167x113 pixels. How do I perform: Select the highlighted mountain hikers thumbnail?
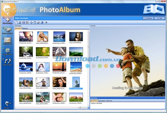[76, 82]
